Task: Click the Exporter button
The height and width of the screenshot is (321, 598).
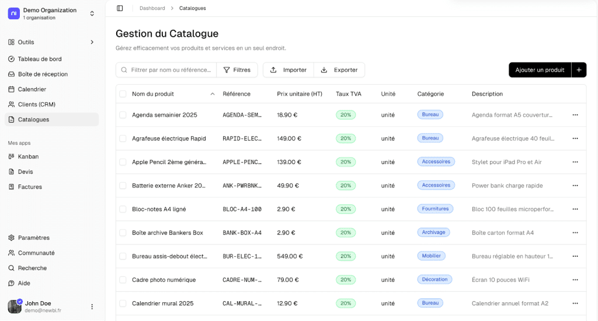Action: 339,70
